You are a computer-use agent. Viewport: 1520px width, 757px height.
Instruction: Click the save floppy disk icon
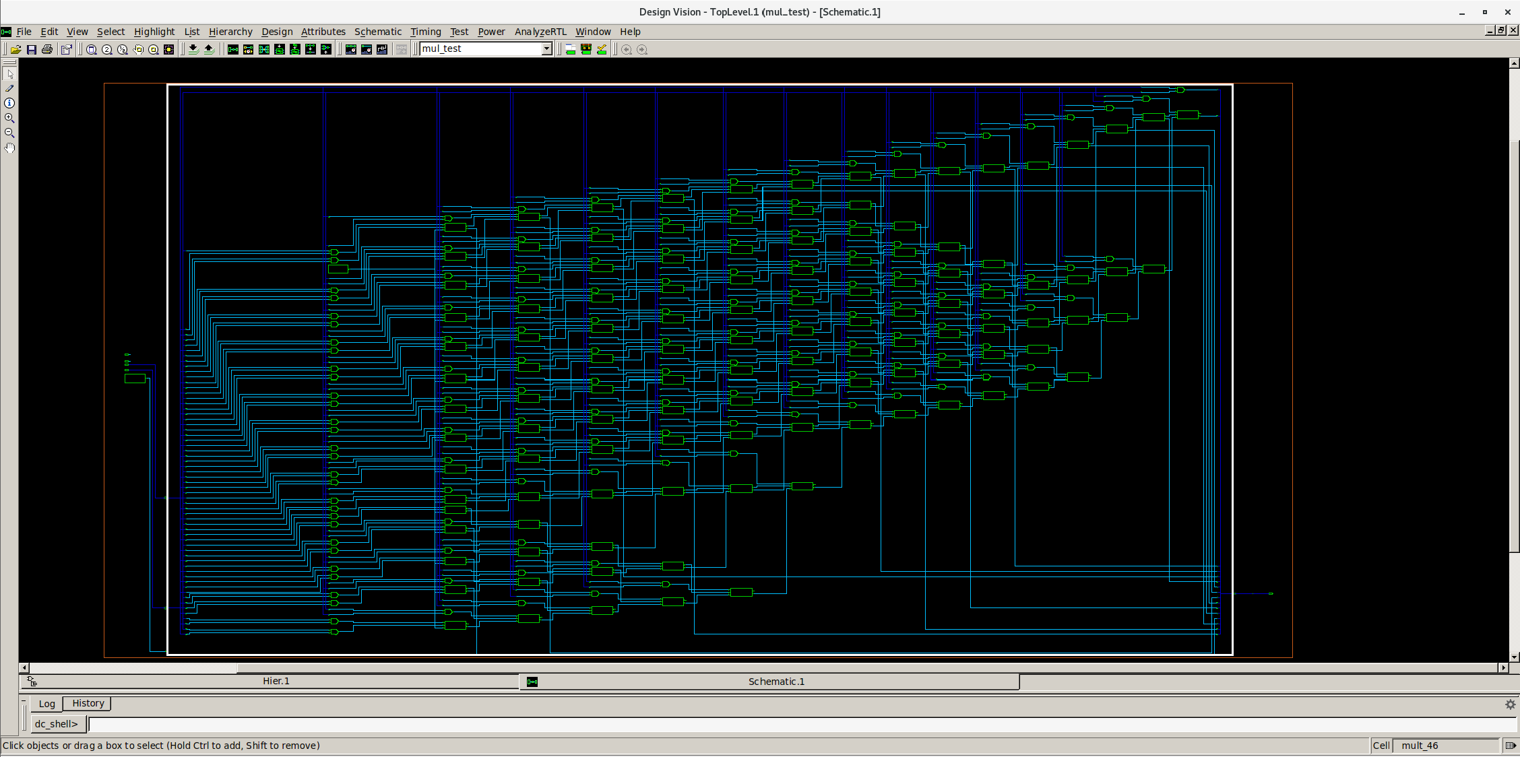pos(31,49)
